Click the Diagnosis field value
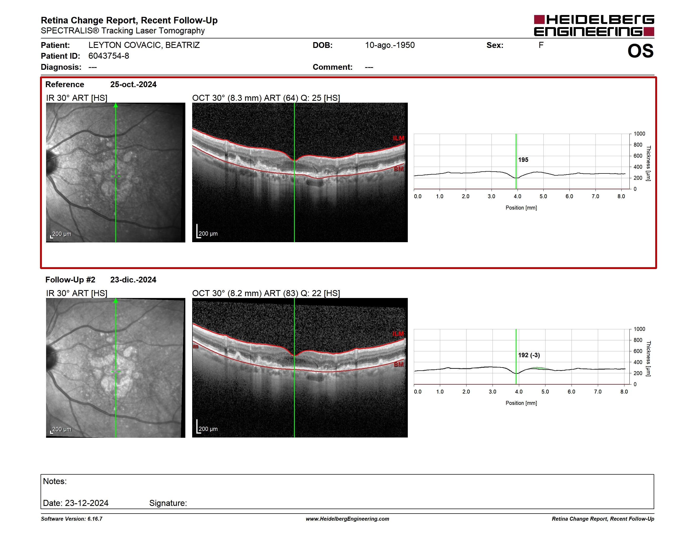Screen dimensions: 695x537 click(x=93, y=67)
